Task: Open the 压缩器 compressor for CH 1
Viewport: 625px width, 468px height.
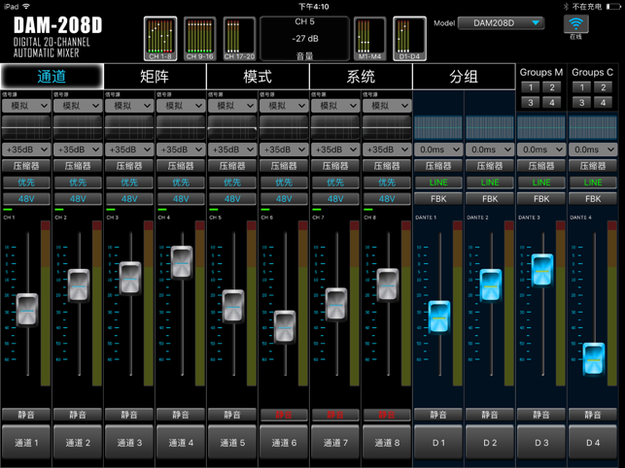Action: 26,166
